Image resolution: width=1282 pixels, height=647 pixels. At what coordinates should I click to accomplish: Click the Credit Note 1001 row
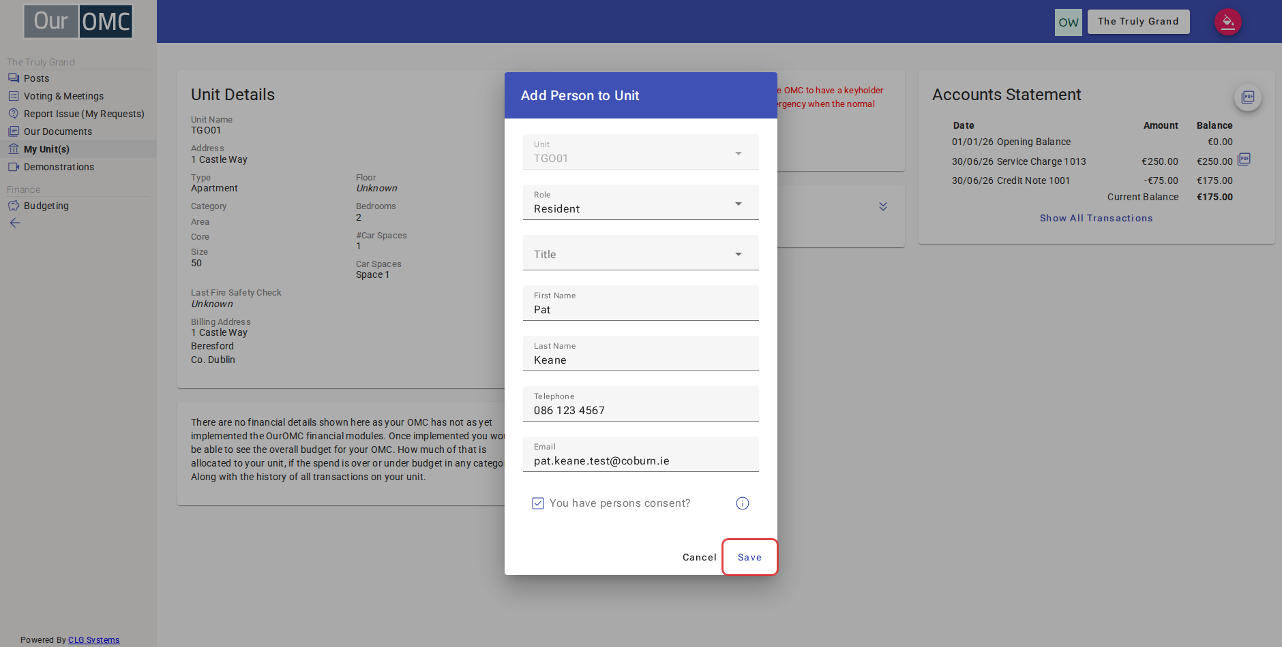1092,180
